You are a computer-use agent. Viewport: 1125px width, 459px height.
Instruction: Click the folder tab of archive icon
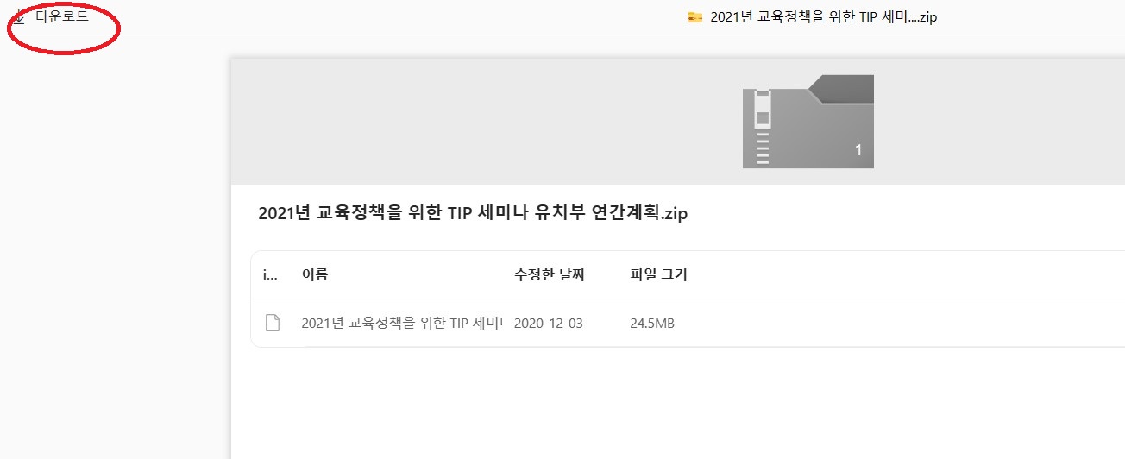click(841, 89)
